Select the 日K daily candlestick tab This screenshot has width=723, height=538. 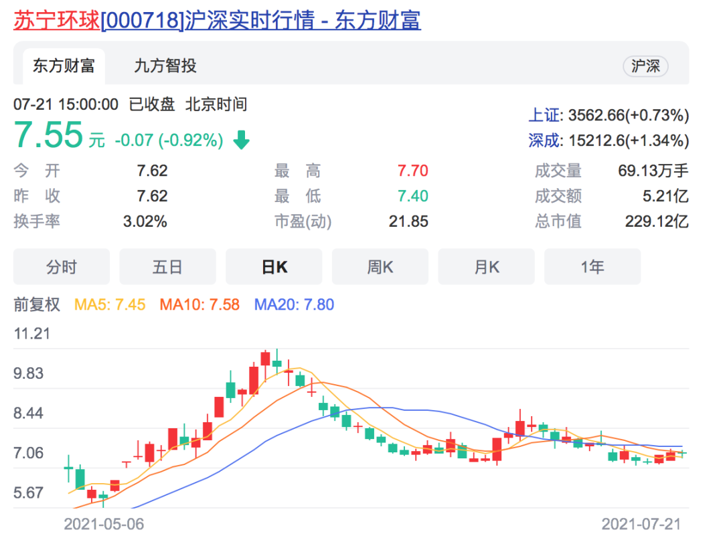[274, 266]
